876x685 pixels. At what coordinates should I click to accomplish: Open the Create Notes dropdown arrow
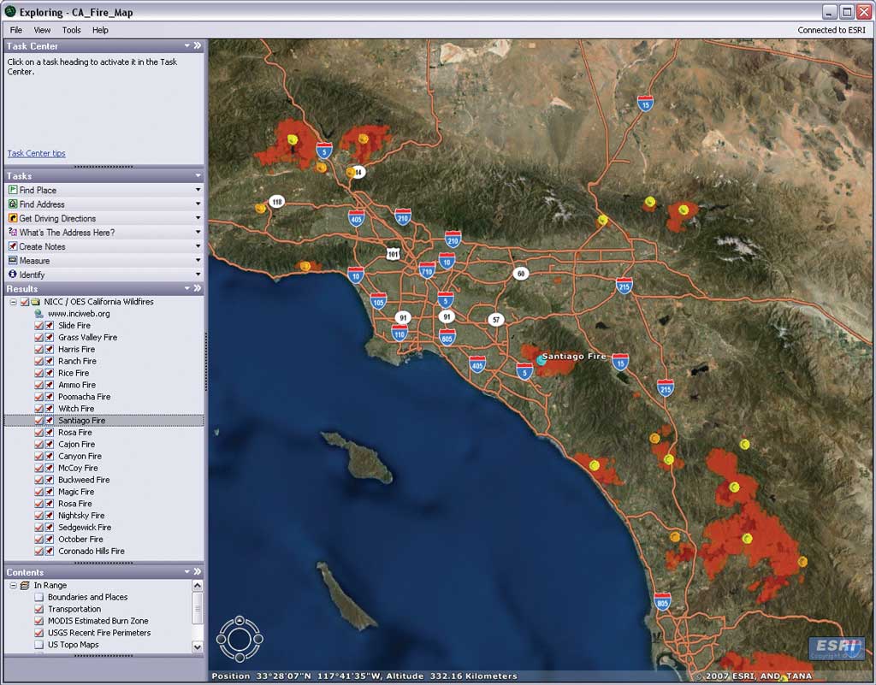[198, 246]
